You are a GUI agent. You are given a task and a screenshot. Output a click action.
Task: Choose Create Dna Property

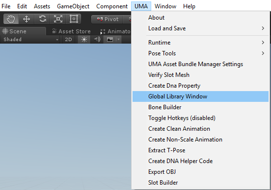[200, 86]
